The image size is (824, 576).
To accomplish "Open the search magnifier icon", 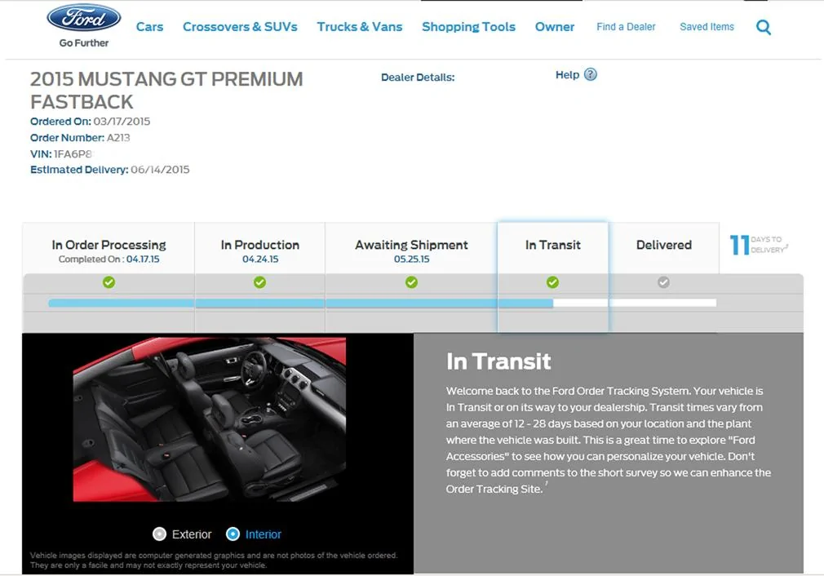I will point(763,27).
